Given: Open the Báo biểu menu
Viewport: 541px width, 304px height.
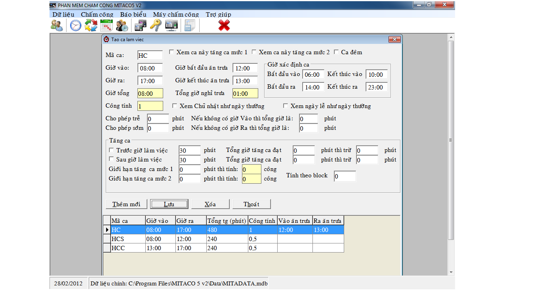Looking at the screenshot, I should pos(133,14).
